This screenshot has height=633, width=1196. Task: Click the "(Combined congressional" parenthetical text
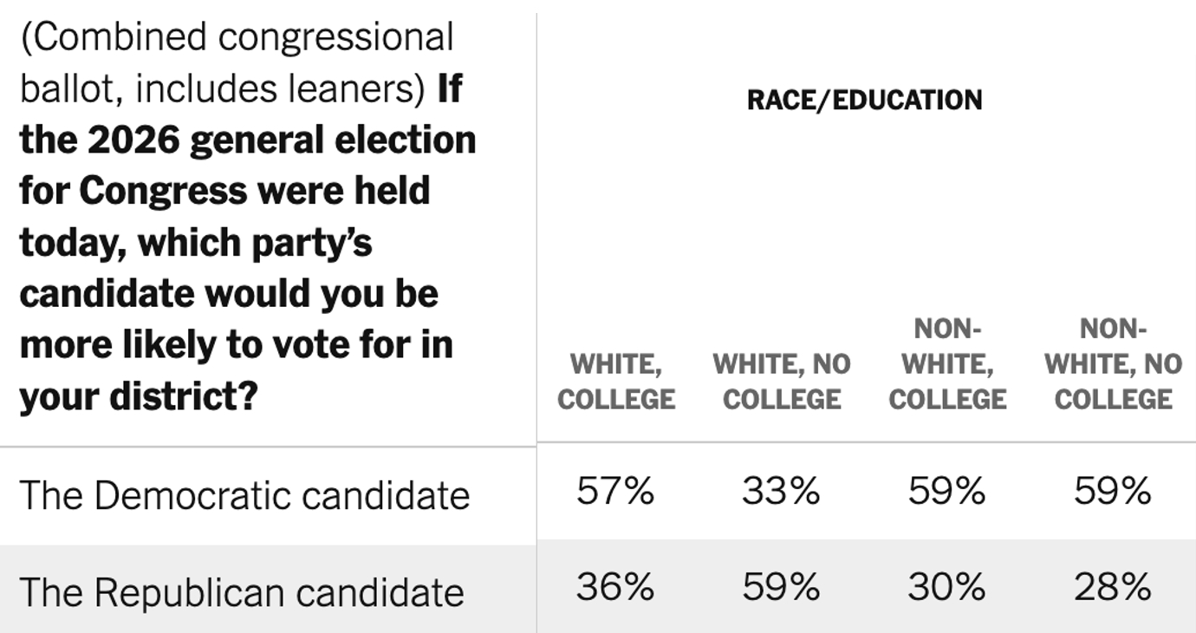pos(237,38)
